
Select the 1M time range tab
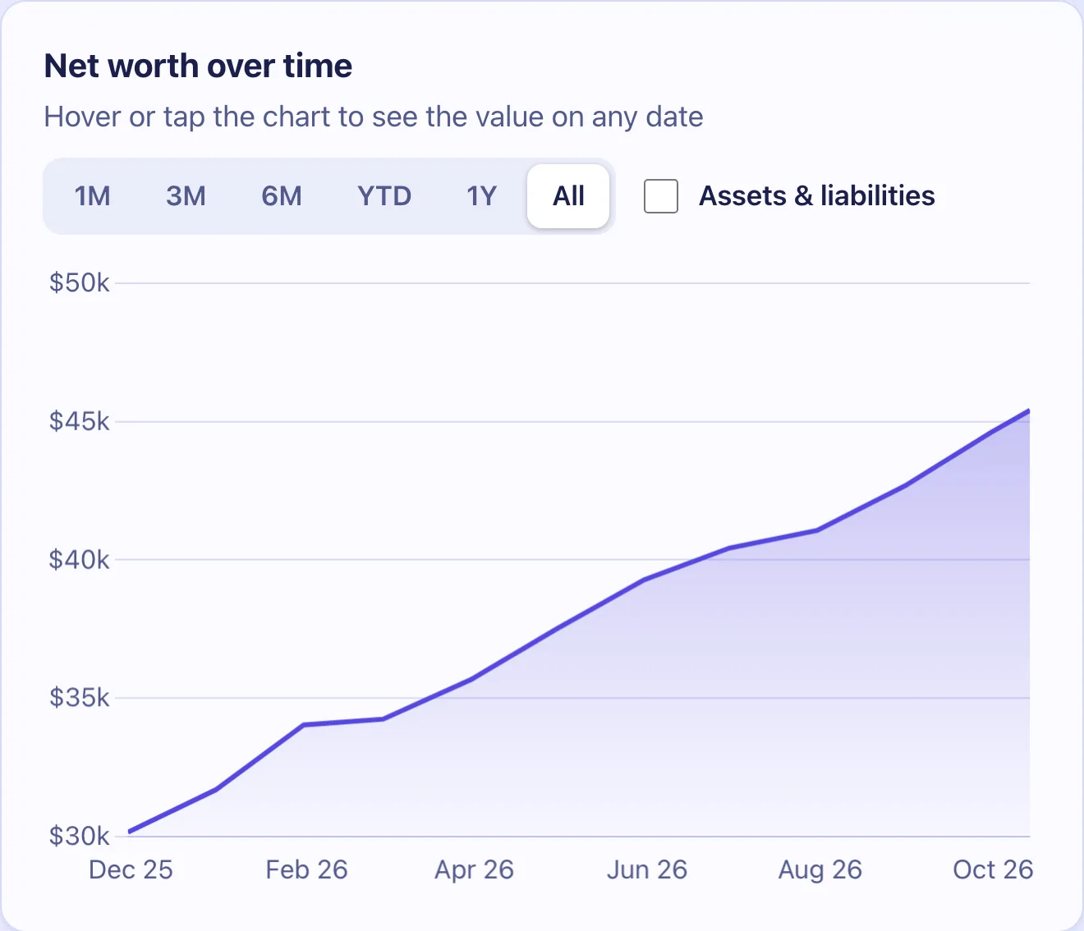(x=93, y=196)
